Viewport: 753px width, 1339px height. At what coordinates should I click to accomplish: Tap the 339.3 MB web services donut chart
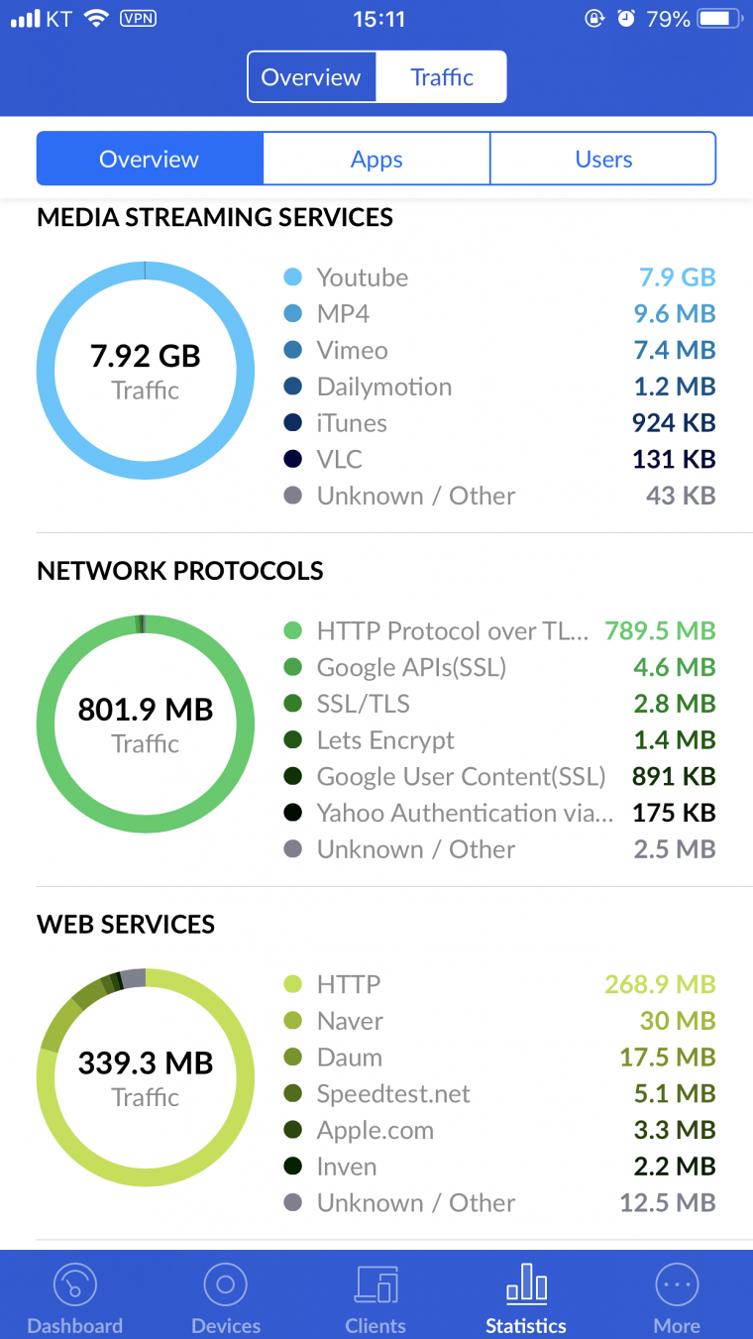[146, 1077]
